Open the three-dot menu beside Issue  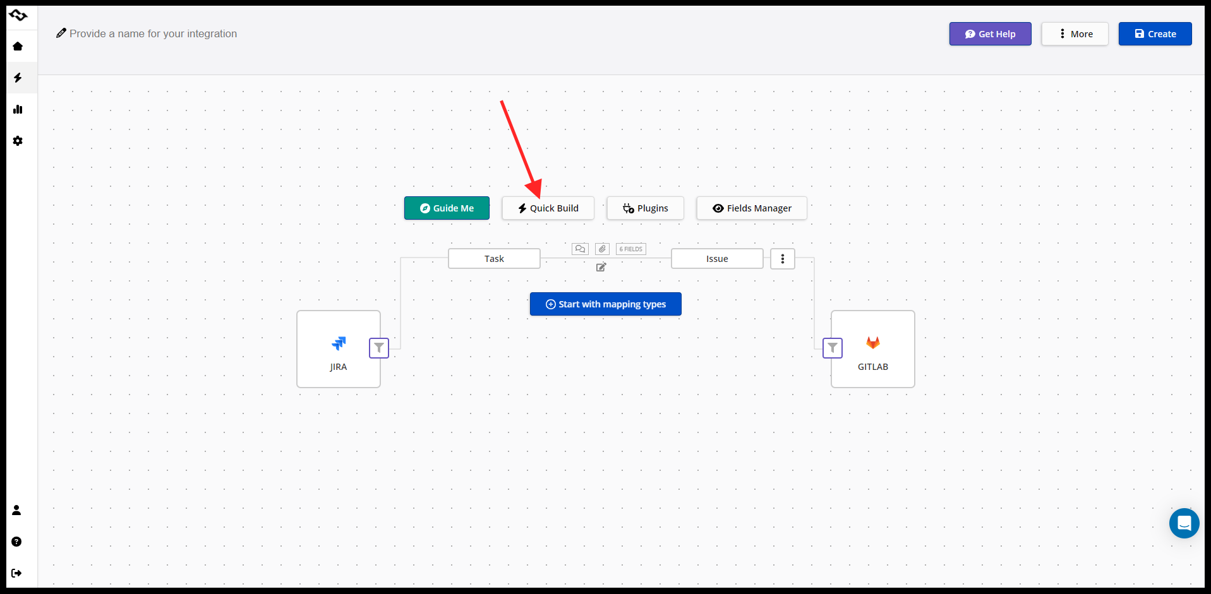pos(782,259)
